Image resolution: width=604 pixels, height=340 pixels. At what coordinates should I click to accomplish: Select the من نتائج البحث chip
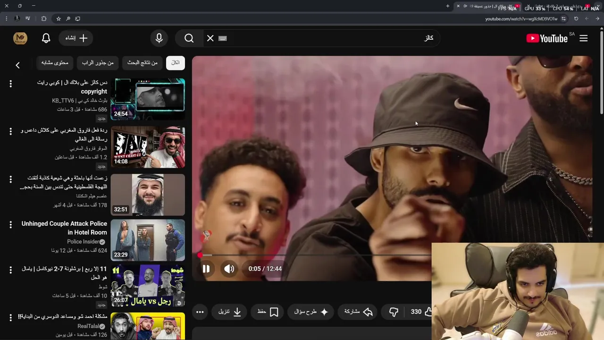click(x=143, y=63)
